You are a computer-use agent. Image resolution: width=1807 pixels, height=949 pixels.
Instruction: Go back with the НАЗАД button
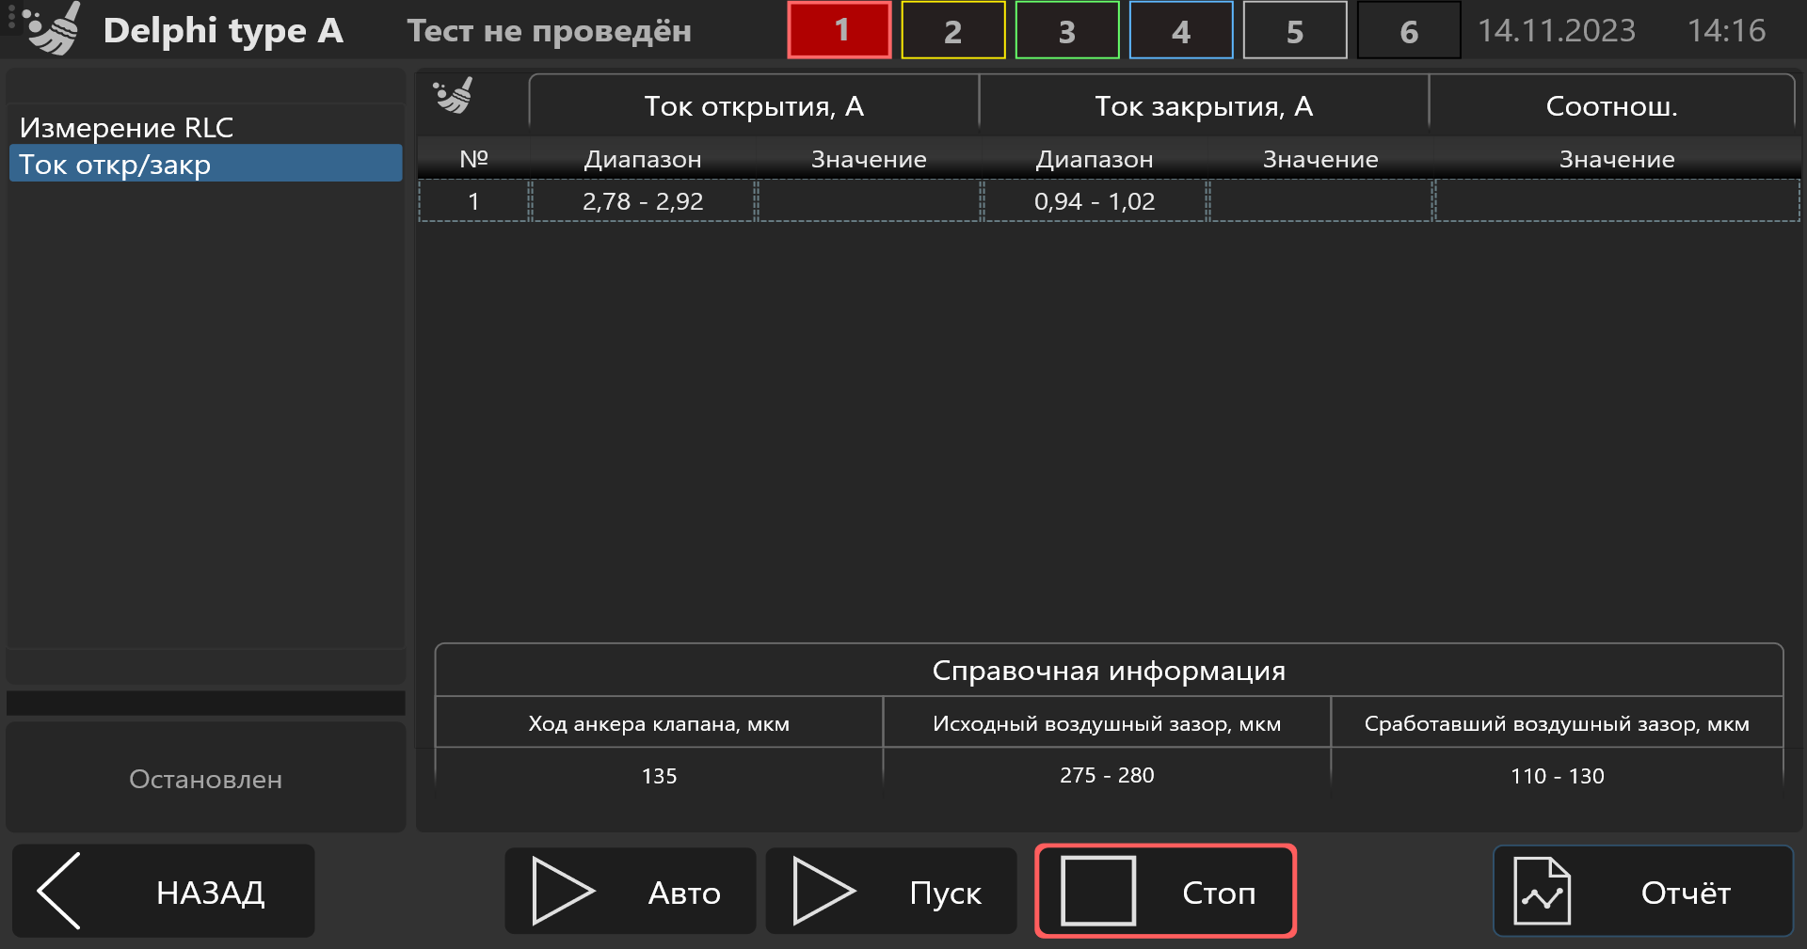click(x=164, y=891)
